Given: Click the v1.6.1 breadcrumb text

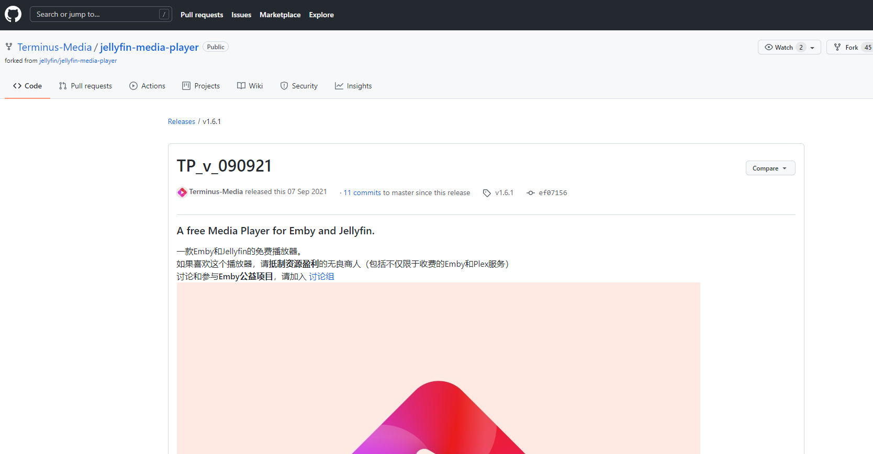Looking at the screenshot, I should pos(212,121).
